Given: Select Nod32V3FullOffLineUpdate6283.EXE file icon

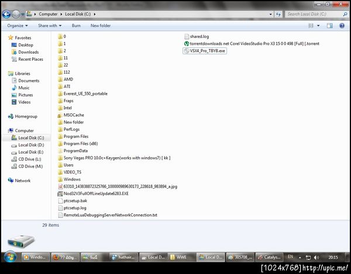Looking at the screenshot, I should point(60,194).
